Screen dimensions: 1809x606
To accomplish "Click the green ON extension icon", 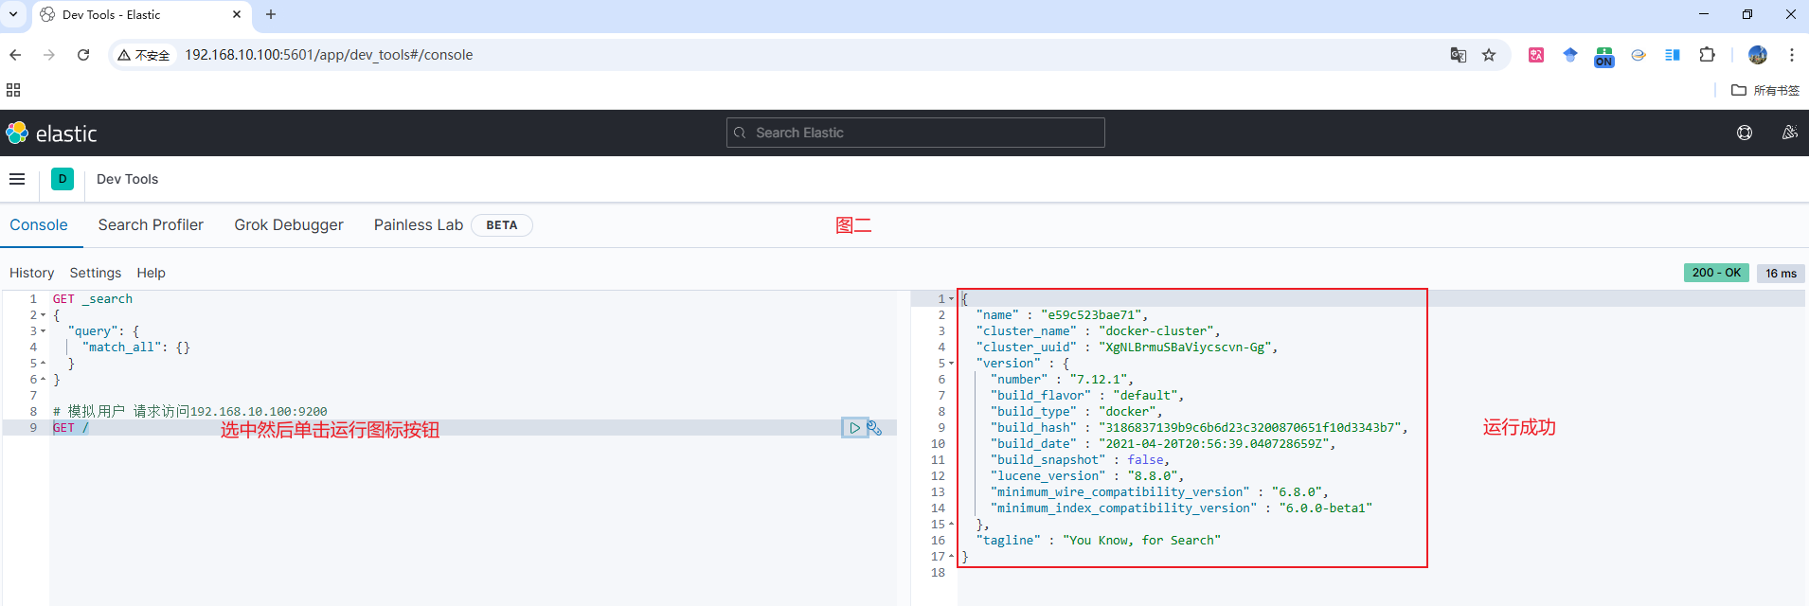I will pyautogui.click(x=1603, y=57).
